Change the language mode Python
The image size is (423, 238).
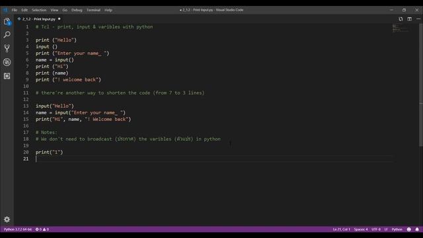pos(397,229)
